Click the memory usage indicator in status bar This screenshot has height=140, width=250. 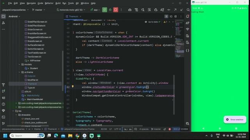point(180,129)
